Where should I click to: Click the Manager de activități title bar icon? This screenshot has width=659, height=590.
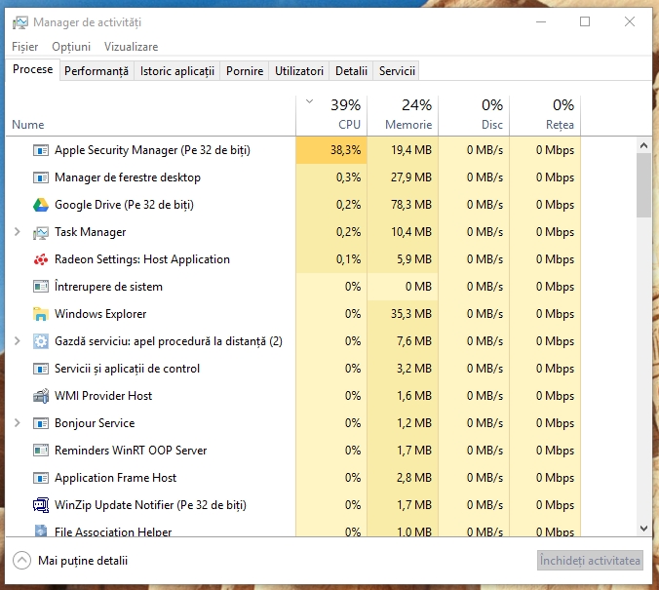(19, 22)
